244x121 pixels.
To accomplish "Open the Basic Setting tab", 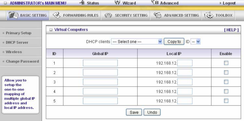I will (x=28, y=15).
